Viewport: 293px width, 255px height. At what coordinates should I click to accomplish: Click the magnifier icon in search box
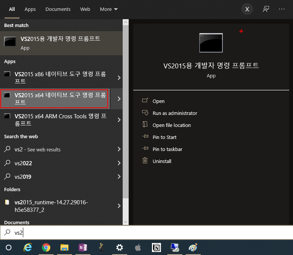pos(7,232)
